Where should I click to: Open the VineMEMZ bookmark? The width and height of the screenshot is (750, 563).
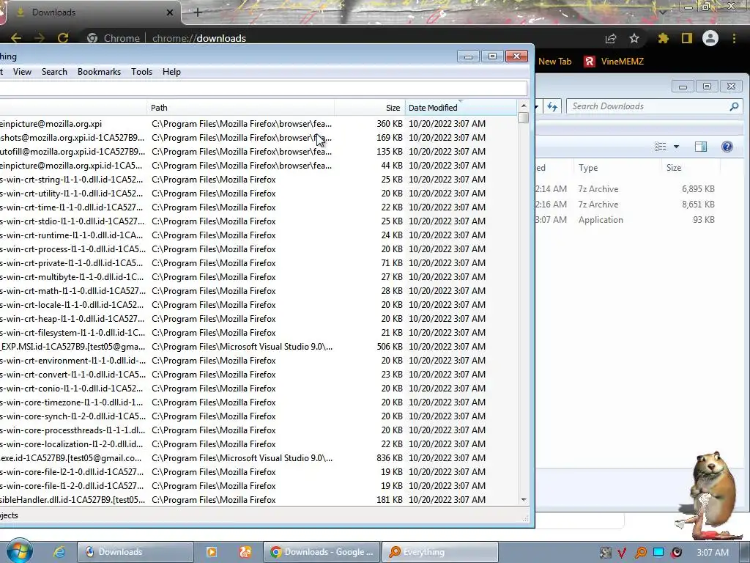click(x=614, y=62)
